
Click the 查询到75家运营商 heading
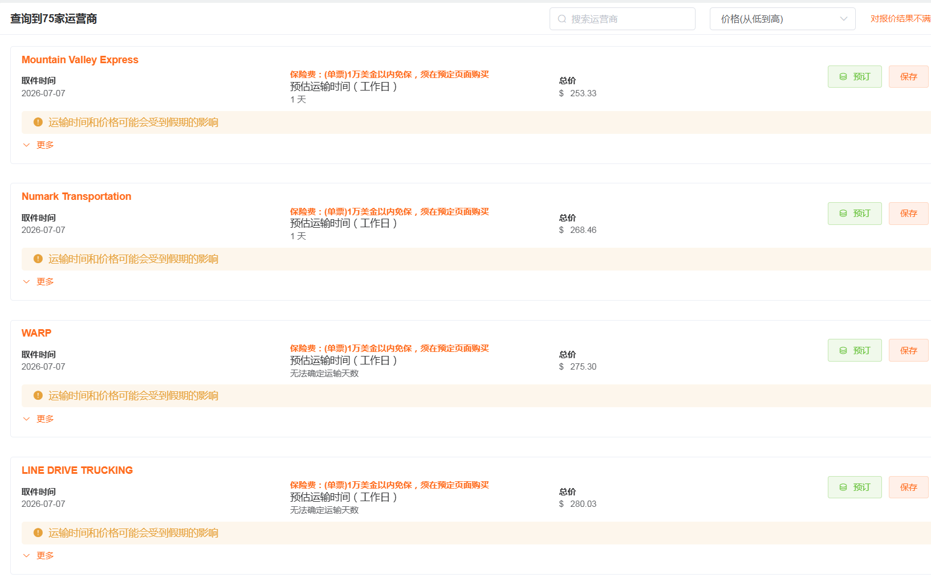(54, 19)
